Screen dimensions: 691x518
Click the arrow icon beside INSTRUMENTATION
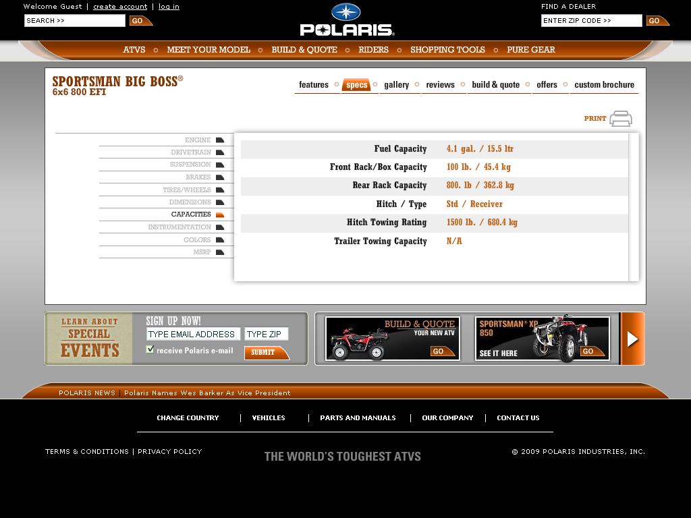tap(220, 227)
